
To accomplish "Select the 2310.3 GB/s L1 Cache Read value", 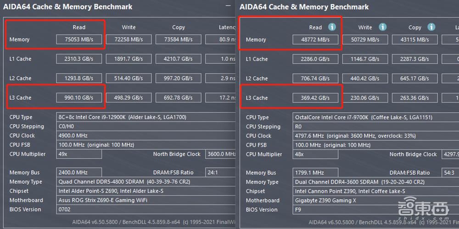I will coord(79,59).
